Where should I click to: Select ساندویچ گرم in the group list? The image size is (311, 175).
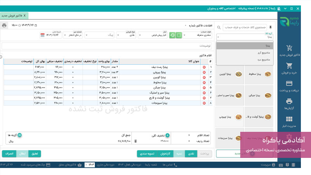click(245, 53)
